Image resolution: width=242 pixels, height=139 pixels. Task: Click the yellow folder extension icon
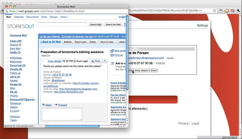click(x=226, y=11)
